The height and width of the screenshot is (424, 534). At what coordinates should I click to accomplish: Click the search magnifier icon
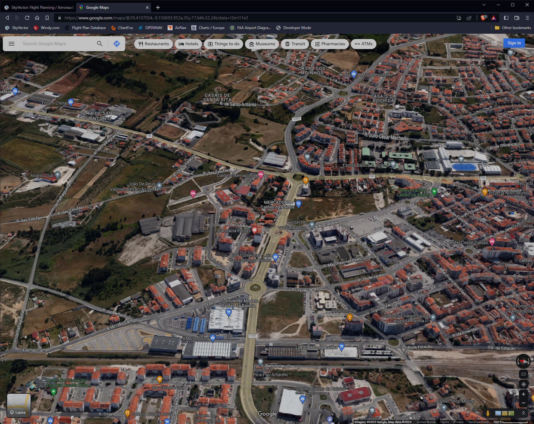point(100,44)
